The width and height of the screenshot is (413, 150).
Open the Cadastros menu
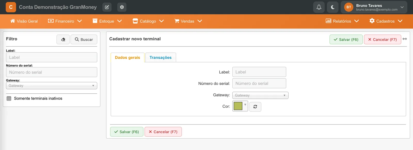(x=386, y=21)
